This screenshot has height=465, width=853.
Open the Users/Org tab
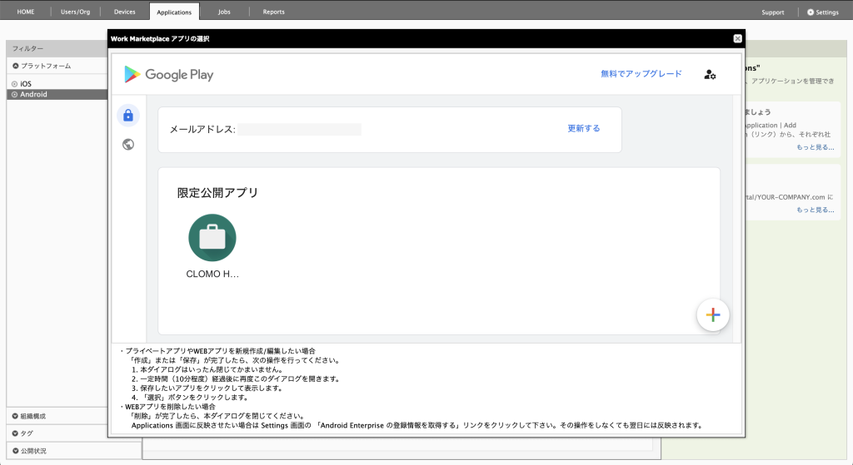click(x=76, y=12)
